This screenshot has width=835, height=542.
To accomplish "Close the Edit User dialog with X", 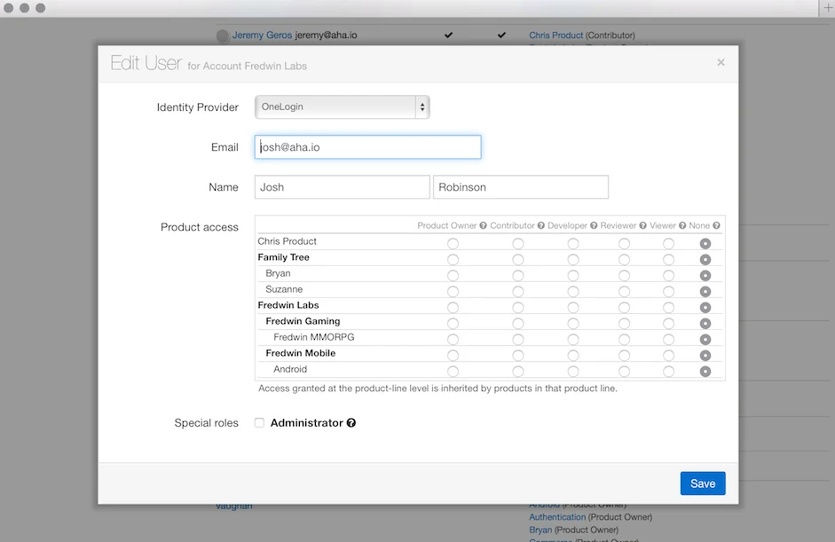I will 721,62.
